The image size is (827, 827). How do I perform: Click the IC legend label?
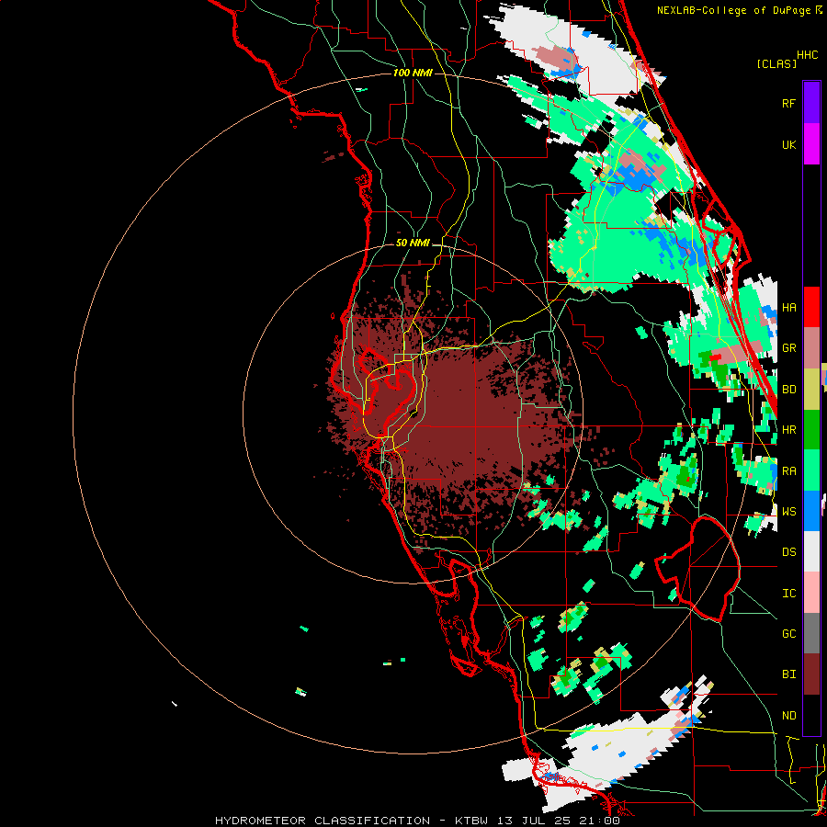788,594
